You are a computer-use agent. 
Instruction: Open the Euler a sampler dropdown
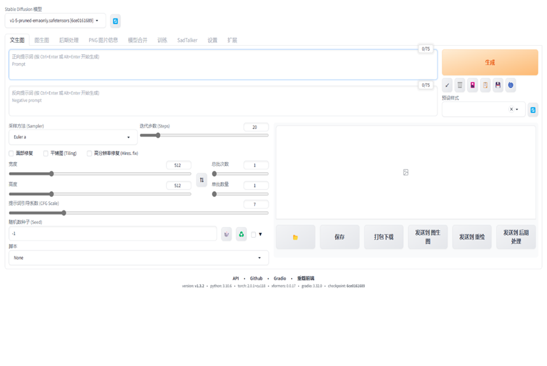click(73, 137)
